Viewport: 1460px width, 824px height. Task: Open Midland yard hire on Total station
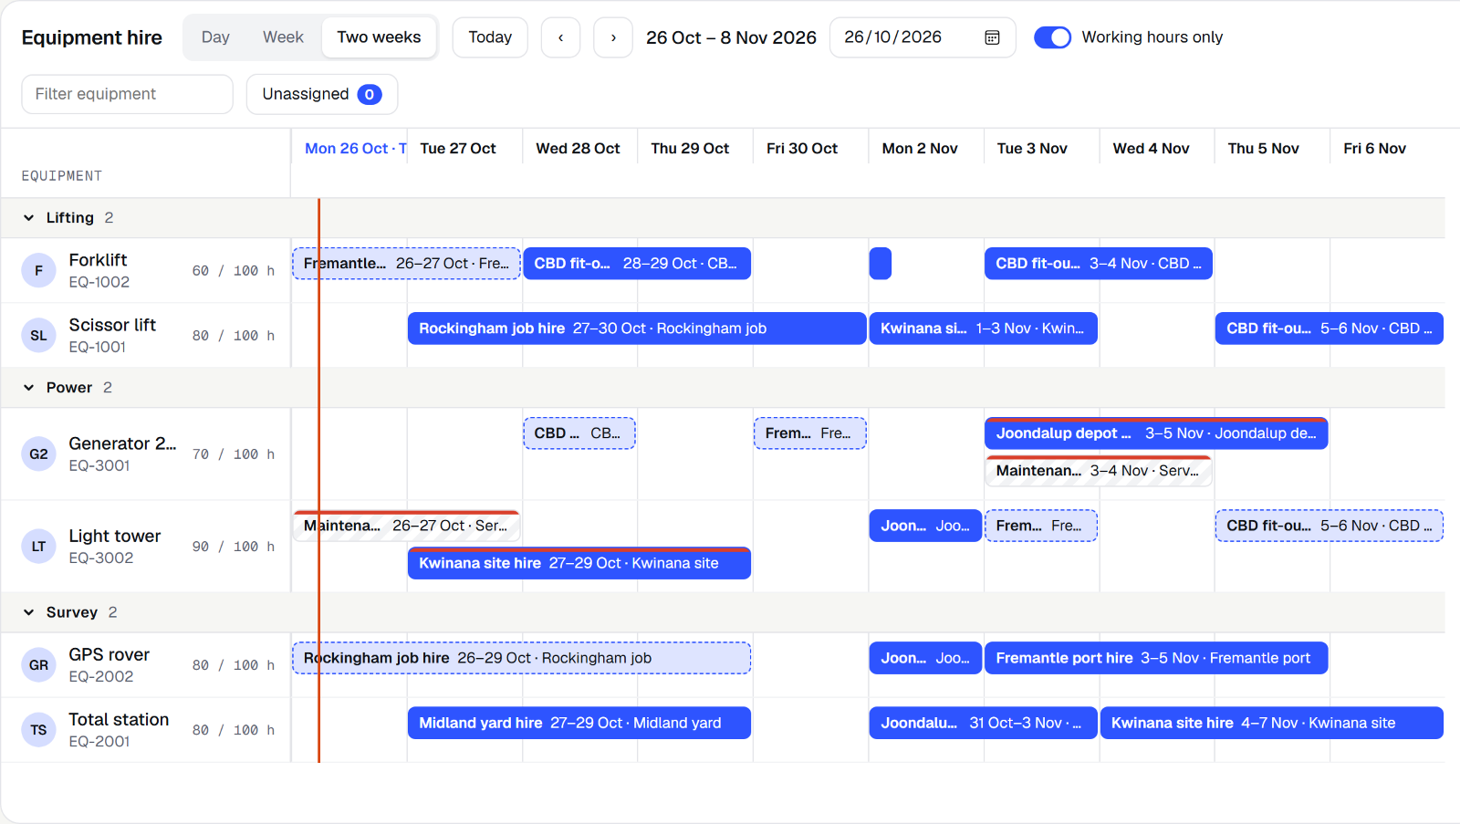point(579,723)
